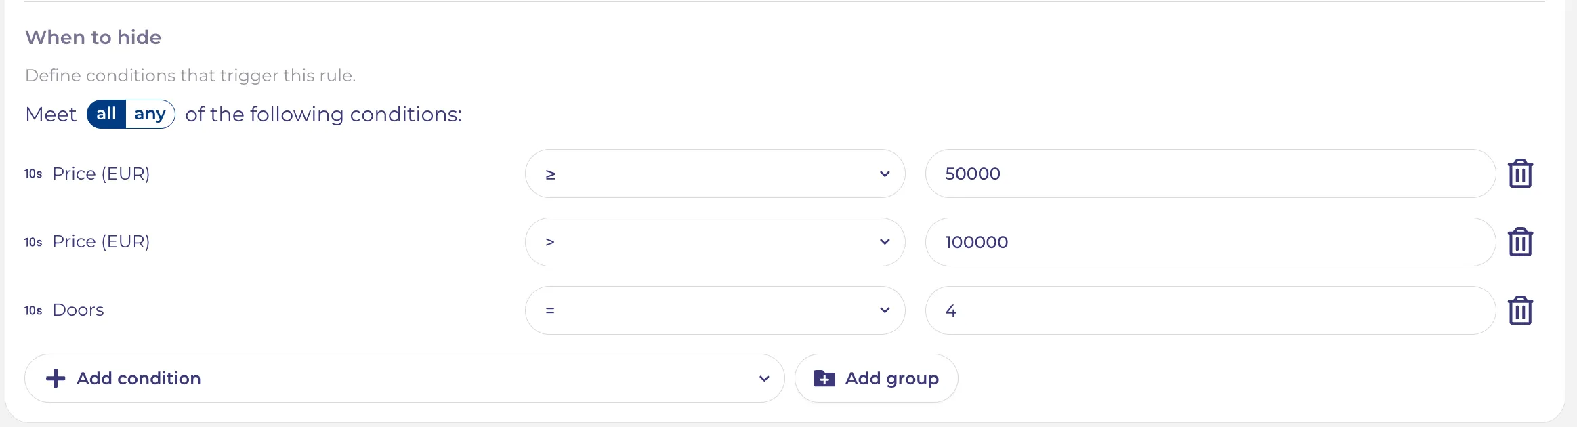
Task: Expand the Add condition dropdown chevron
Action: coord(764,378)
